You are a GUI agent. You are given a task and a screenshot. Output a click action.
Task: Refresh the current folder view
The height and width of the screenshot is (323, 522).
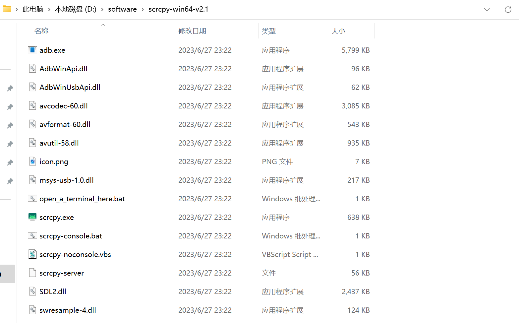pyautogui.click(x=508, y=9)
